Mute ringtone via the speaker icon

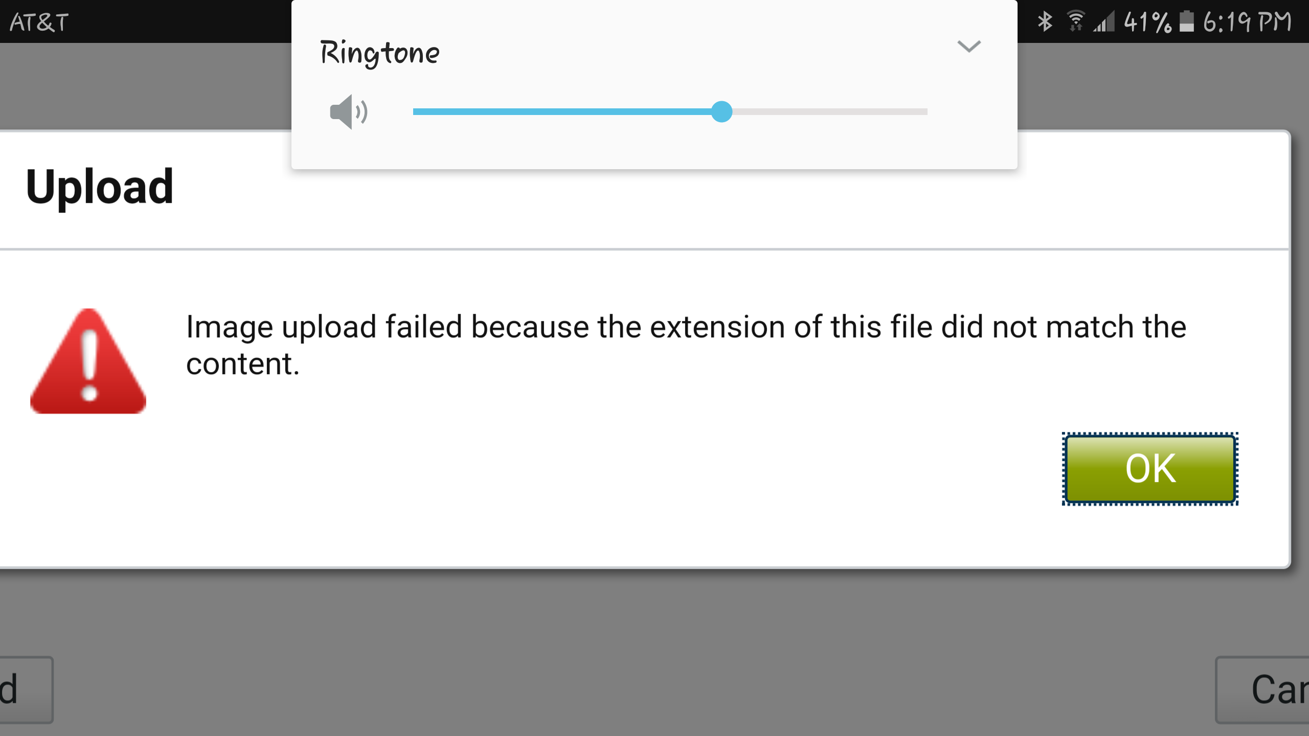349,111
